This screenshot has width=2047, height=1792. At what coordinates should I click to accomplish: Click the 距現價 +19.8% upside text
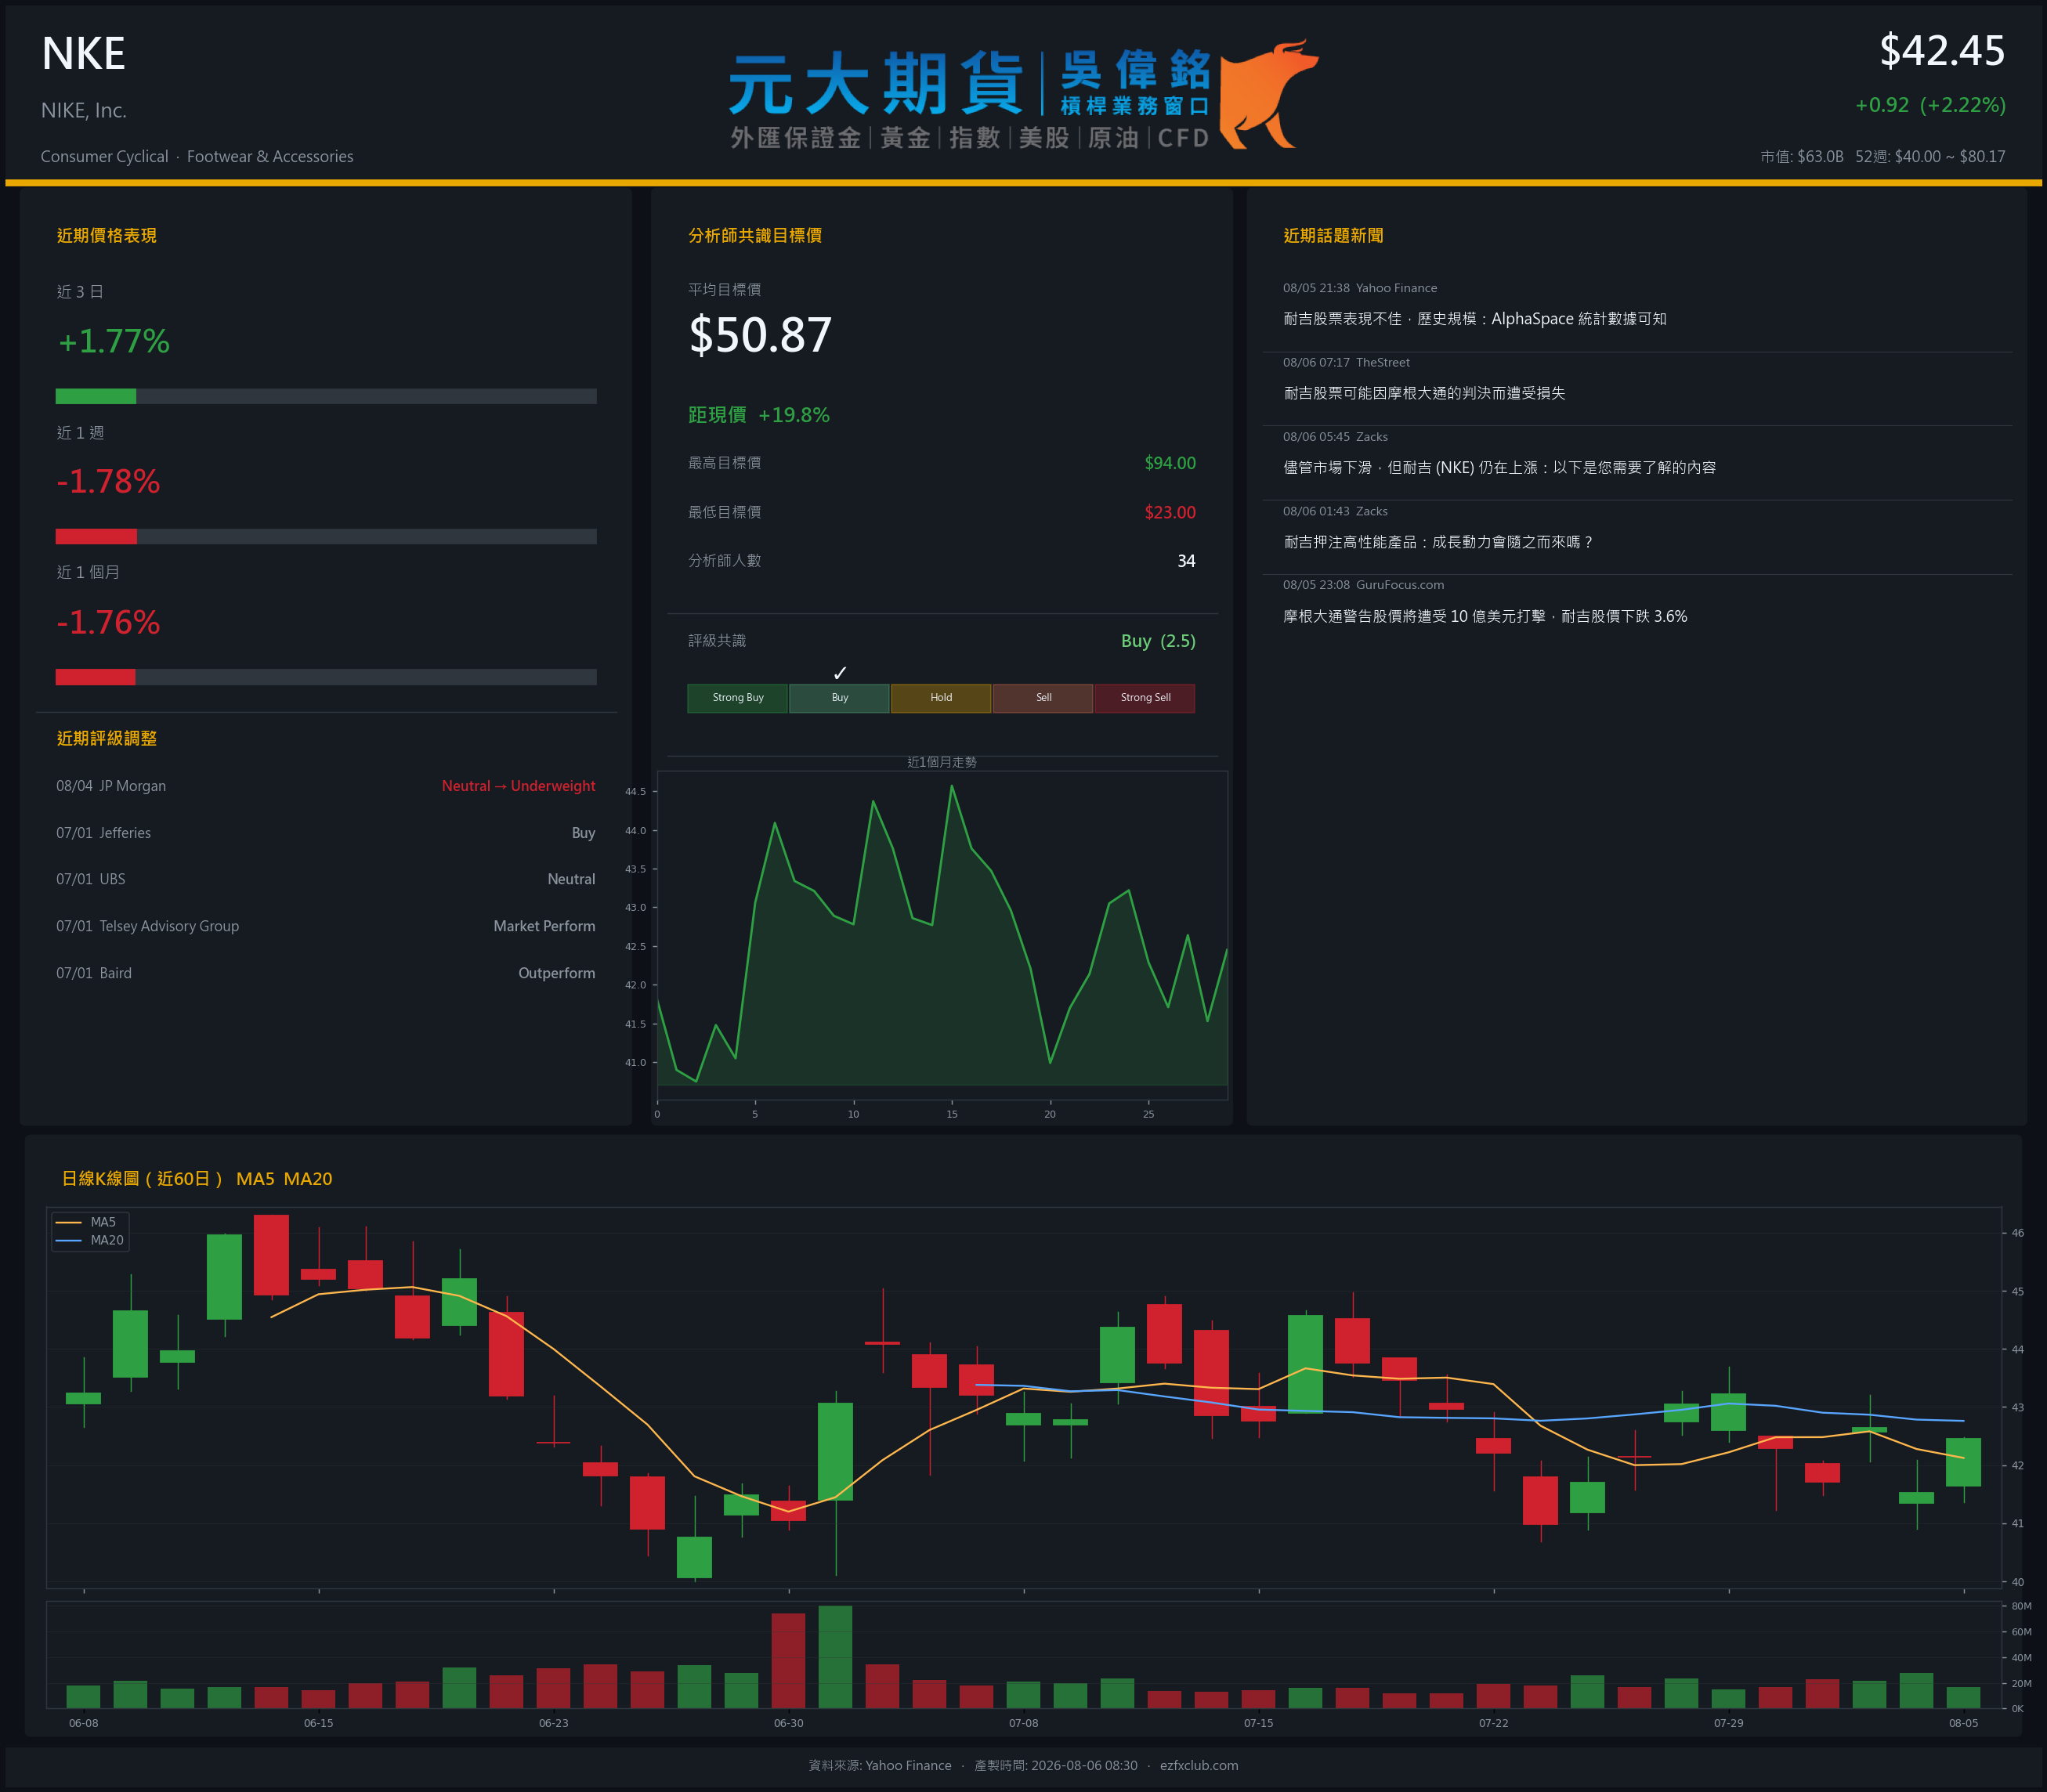[x=759, y=415]
